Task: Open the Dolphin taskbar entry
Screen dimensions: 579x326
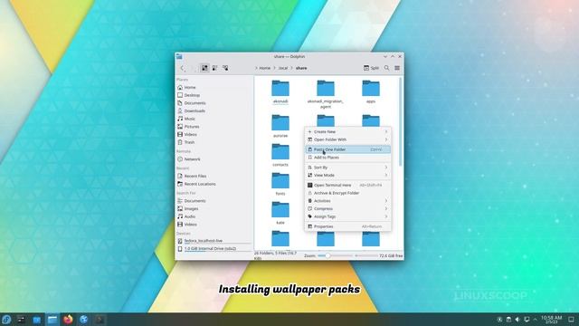Action: coord(52,320)
